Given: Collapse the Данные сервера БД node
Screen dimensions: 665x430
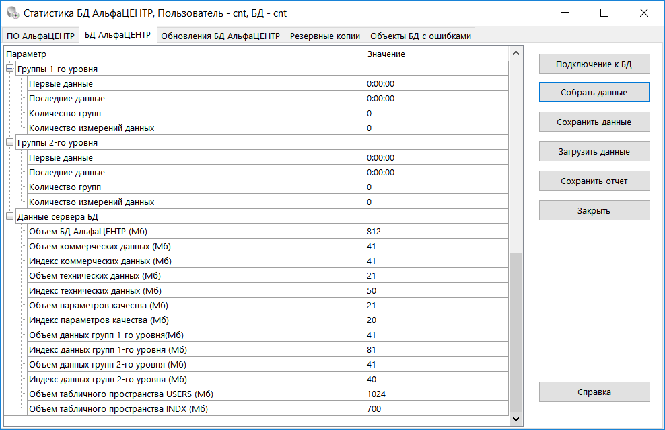Looking at the screenshot, I should click(x=9, y=217).
